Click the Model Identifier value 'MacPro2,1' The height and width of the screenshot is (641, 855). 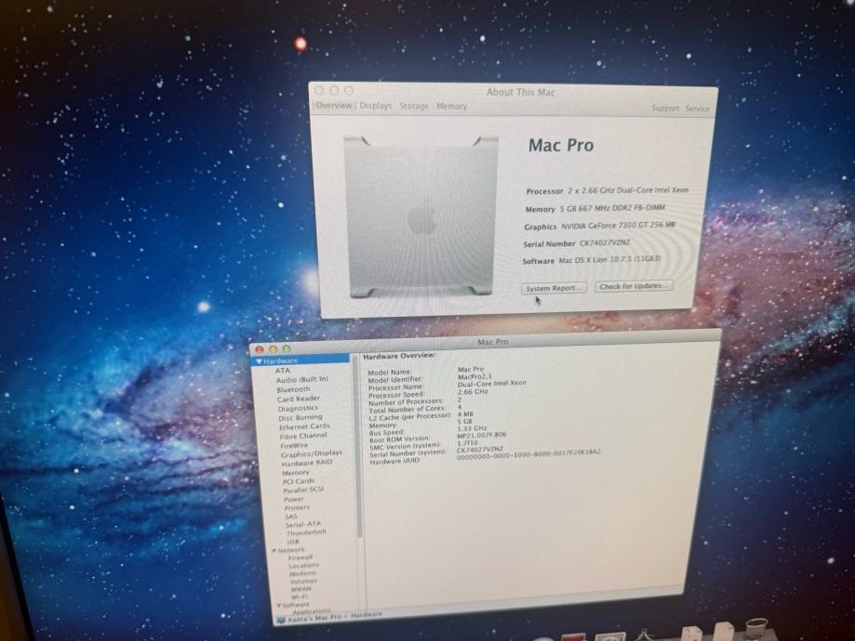474,376
